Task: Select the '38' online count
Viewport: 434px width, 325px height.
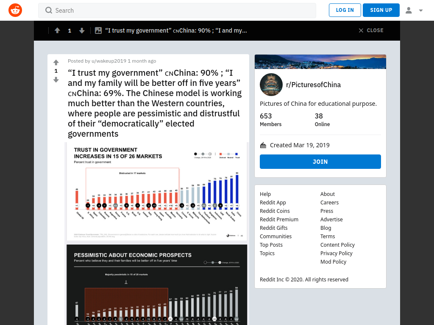Action: 319,116
